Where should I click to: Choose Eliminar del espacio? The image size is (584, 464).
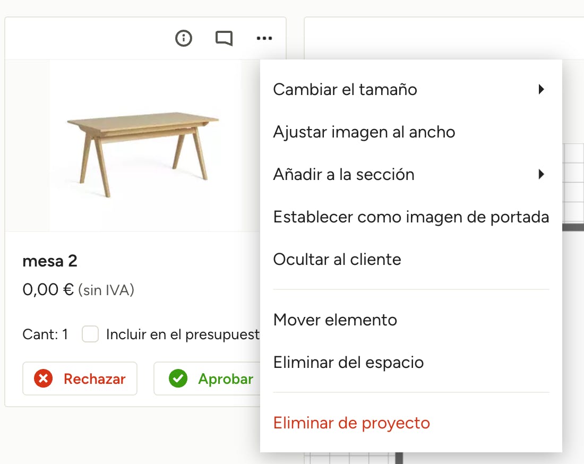(348, 362)
